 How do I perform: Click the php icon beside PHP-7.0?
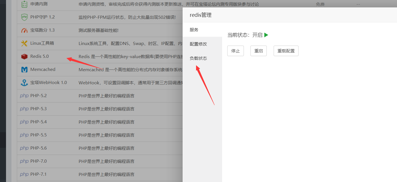click(24, 161)
